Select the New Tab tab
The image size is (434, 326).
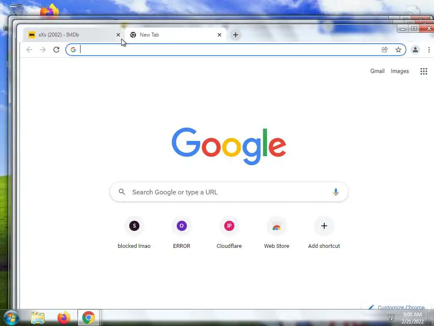pyautogui.click(x=175, y=35)
